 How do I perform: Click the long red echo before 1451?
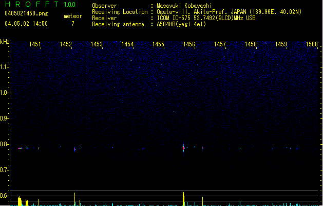click(x=20, y=148)
